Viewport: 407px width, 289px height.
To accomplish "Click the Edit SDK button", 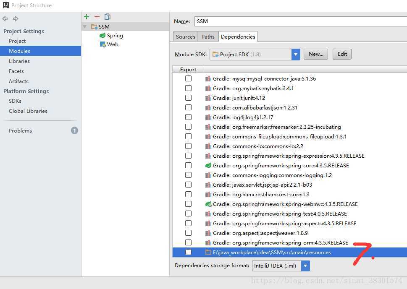I will click(342, 54).
